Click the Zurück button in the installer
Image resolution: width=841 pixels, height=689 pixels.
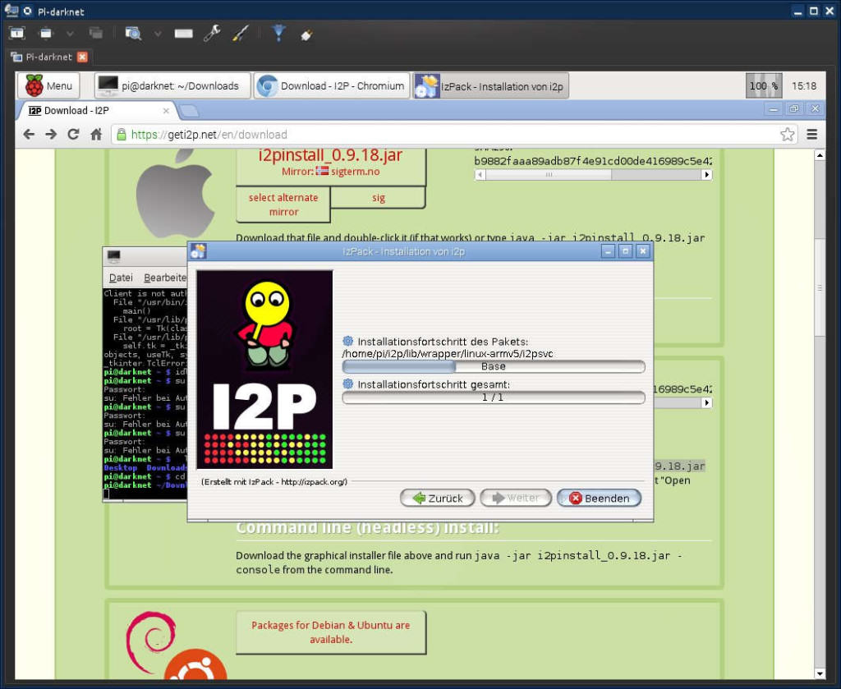tap(438, 498)
